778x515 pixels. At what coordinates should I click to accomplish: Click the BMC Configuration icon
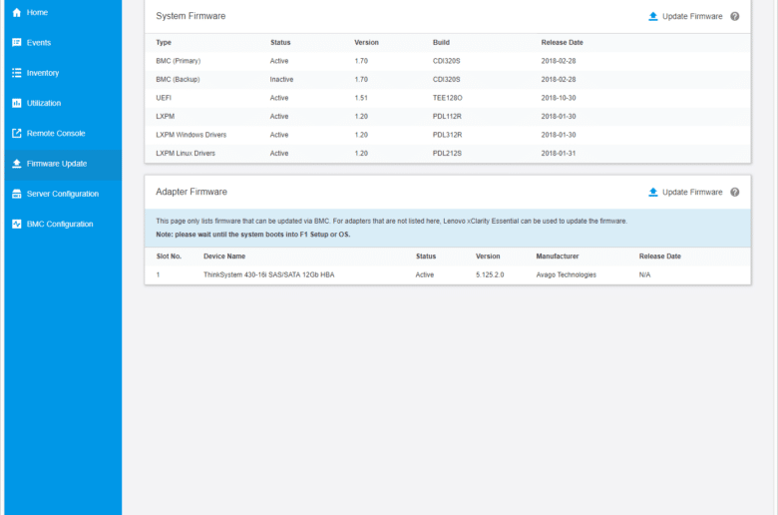(x=16, y=224)
